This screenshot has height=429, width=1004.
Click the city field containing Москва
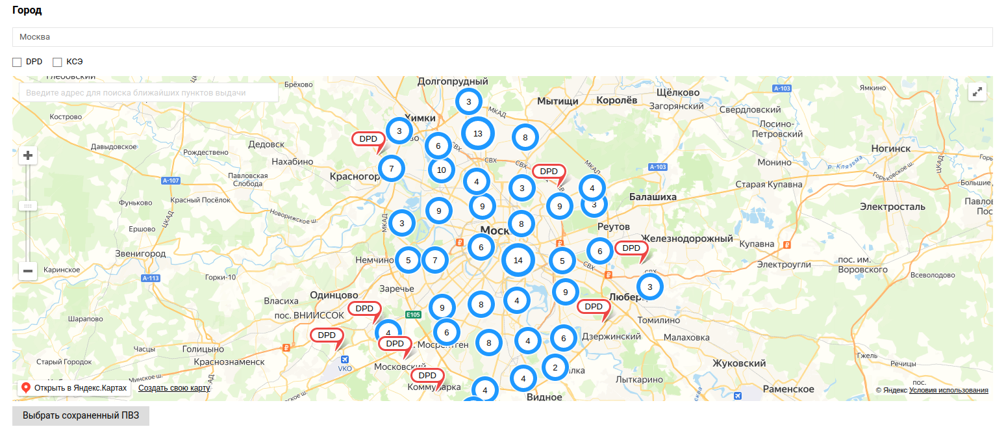pos(503,37)
